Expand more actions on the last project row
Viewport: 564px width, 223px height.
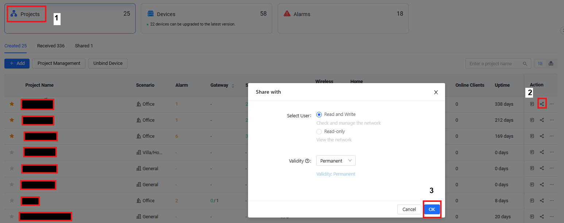[x=552, y=216]
